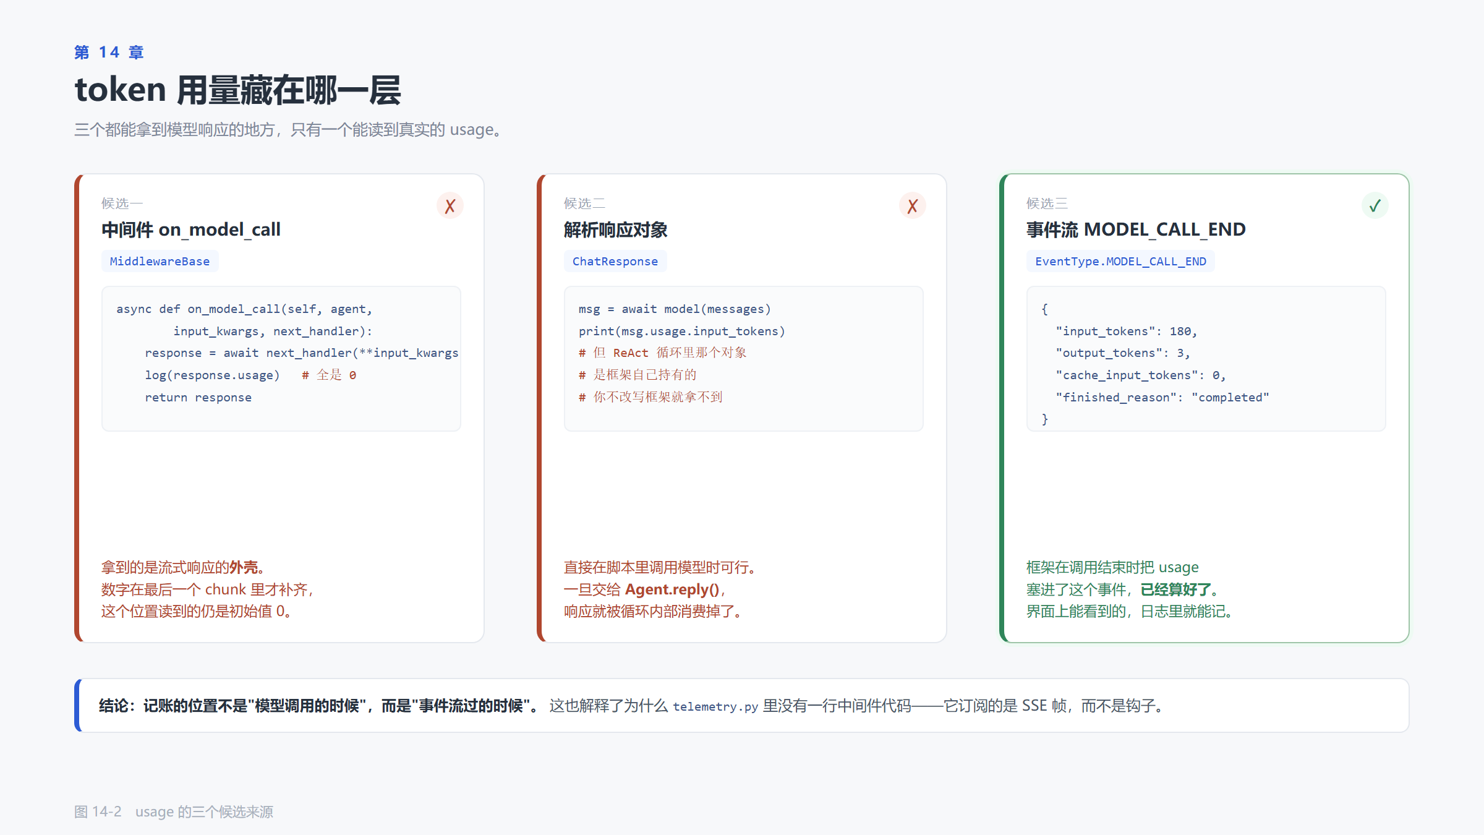Click the text 响应就被循环内部消费掉了。

tap(654, 611)
